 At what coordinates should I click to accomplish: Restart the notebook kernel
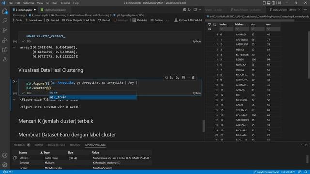point(105,20)
